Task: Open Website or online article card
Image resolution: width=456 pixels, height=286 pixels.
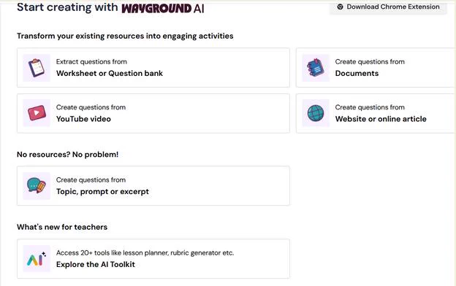Action: point(376,113)
